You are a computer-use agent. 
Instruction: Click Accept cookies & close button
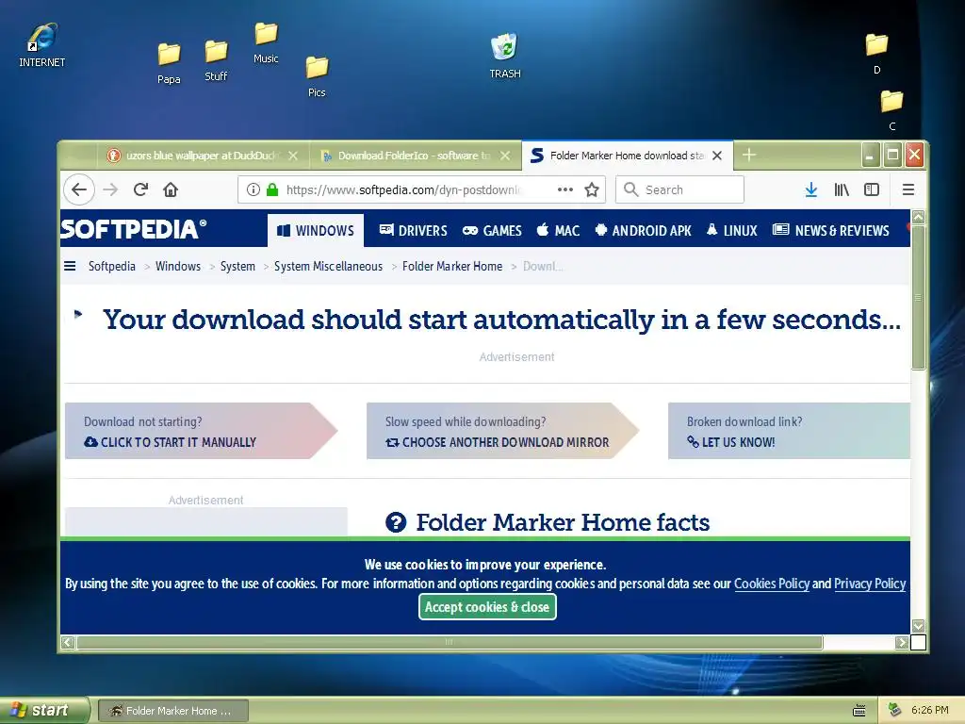click(x=487, y=607)
